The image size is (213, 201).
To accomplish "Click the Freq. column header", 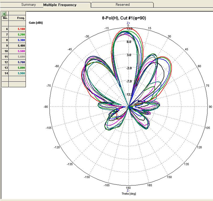I will click(17, 18).
